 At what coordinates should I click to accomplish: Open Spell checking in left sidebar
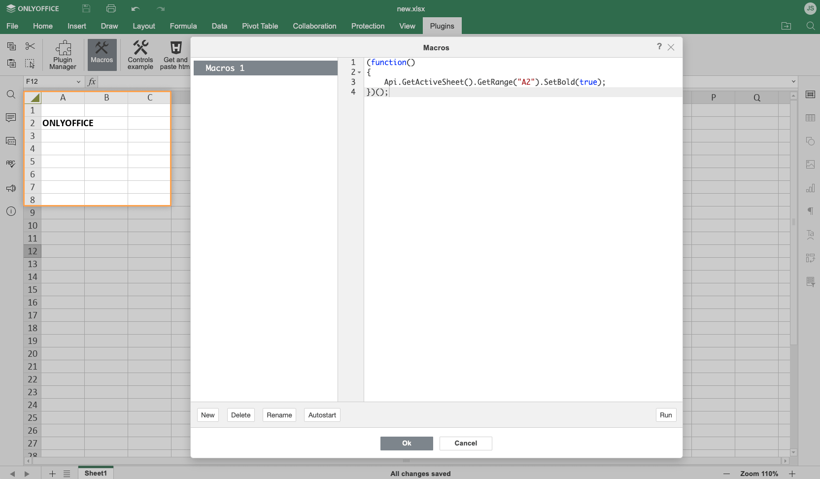click(x=11, y=164)
